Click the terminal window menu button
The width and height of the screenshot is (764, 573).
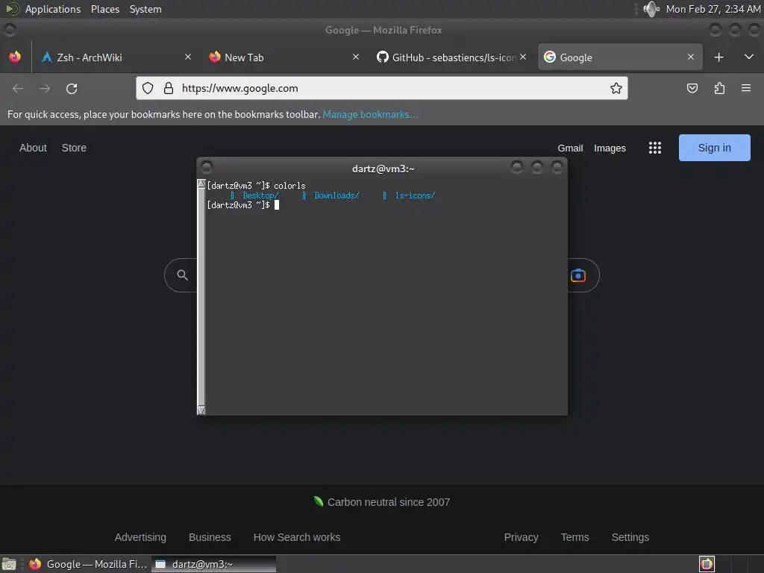[207, 168]
